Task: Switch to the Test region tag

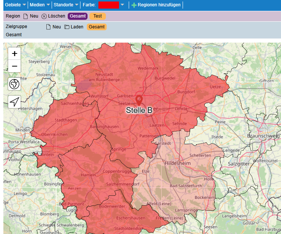Action: pyautogui.click(x=98, y=16)
